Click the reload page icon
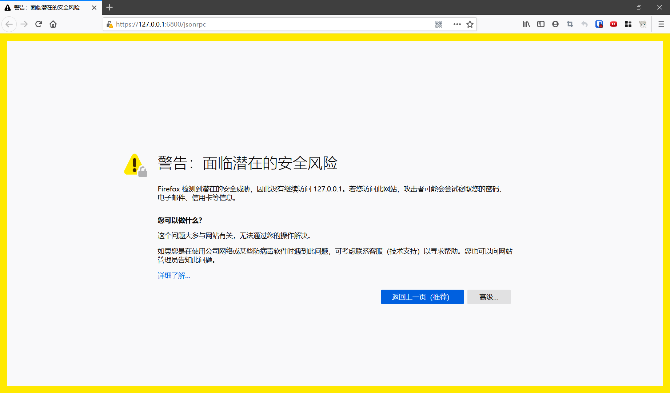670x393 pixels. 39,24
